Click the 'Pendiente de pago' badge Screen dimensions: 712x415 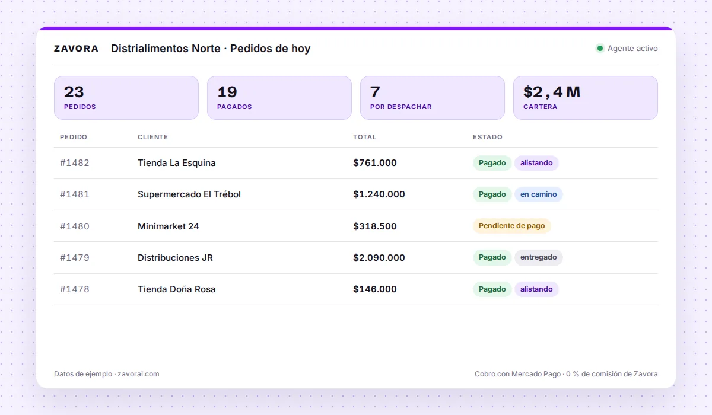click(512, 226)
